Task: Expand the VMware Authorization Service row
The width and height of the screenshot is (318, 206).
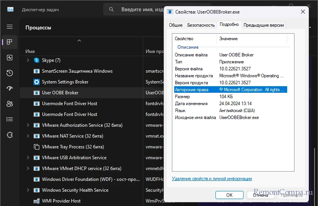Action: tap(28, 125)
